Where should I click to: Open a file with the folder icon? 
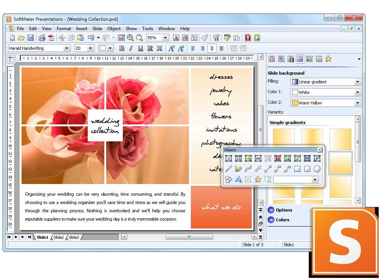(x=22, y=38)
